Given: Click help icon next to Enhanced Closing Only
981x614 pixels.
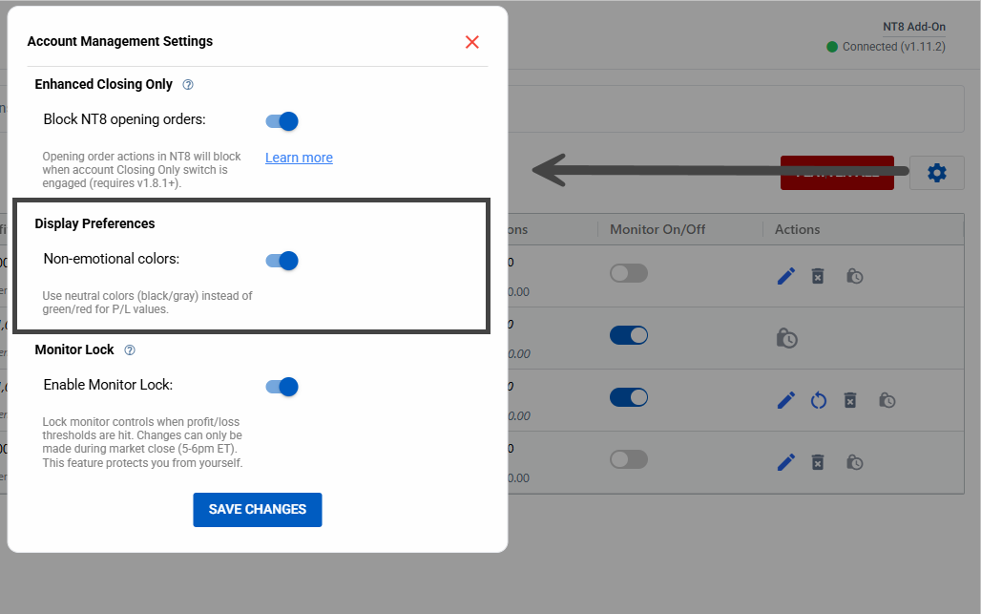Looking at the screenshot, I should 188,84.
